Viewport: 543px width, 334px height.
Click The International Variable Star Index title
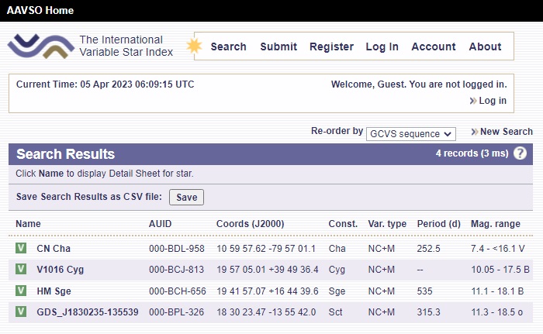[x=126, y=46]
